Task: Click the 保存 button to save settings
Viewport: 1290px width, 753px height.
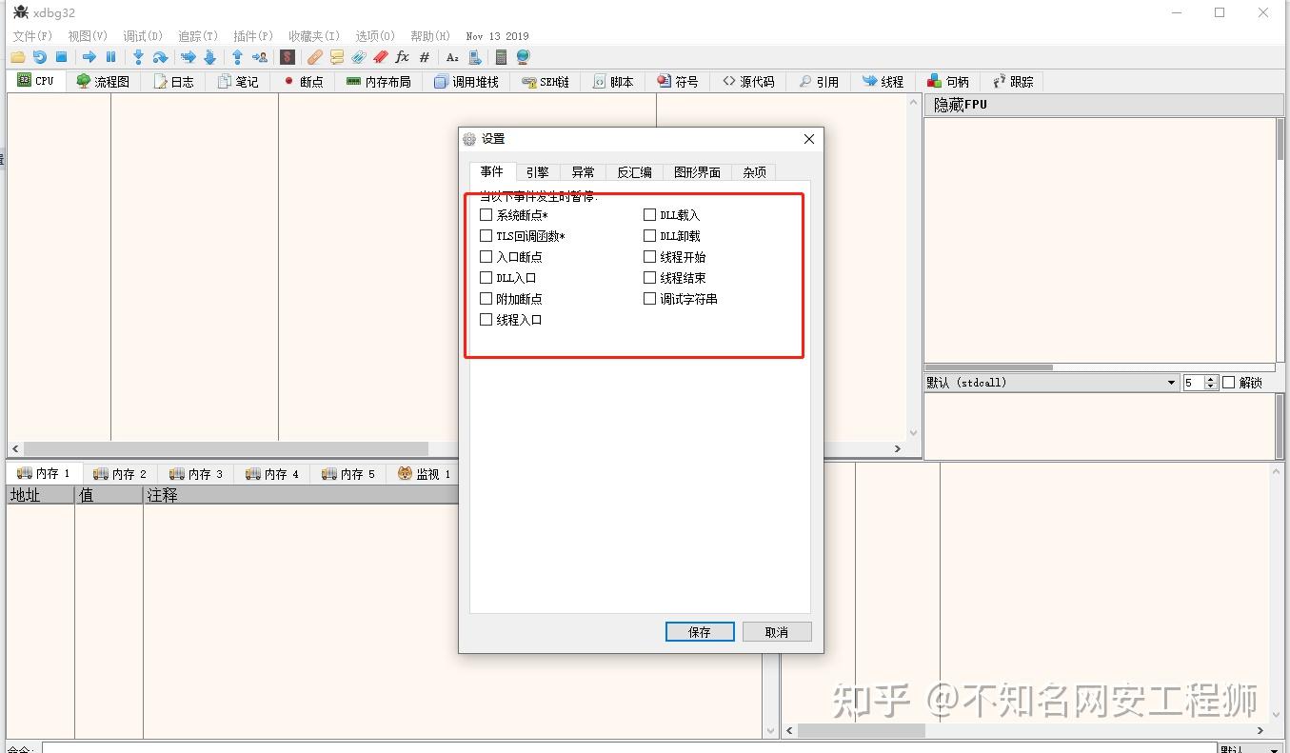Action: click(x=699, y=631)
